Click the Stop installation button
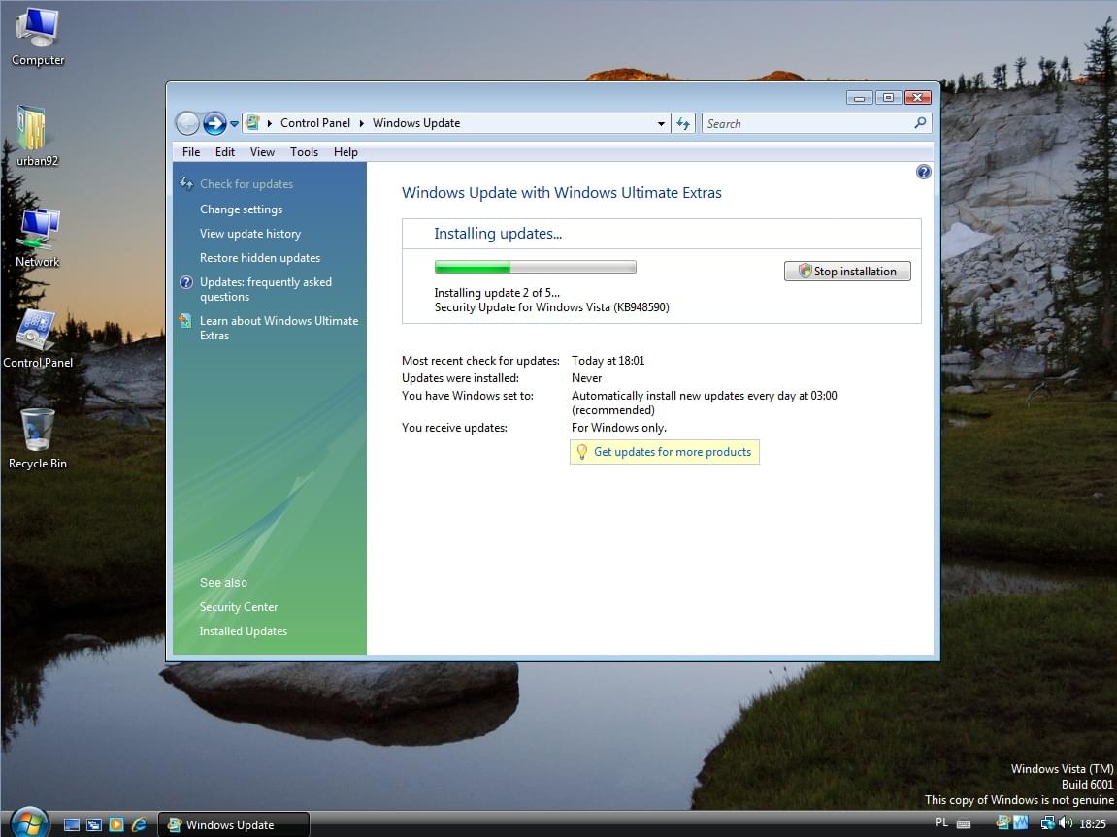This screenshot has width=1117, height=837. pos(847,272)
